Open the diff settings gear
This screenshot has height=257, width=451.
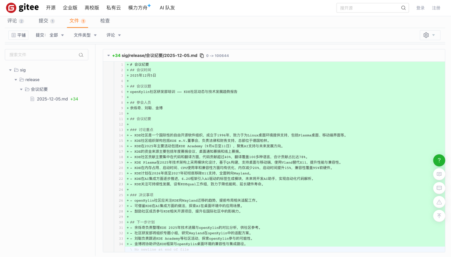click(427, 35)
